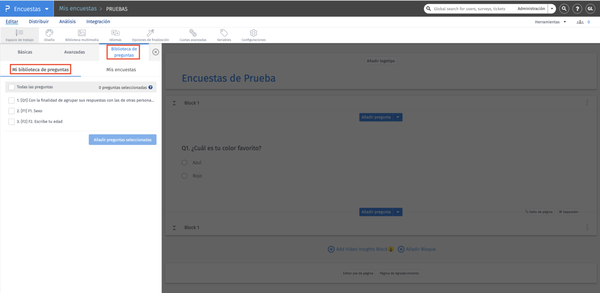The image size is (600, 293).
Task: Close the question library panel
Action: tap(156, 52)
